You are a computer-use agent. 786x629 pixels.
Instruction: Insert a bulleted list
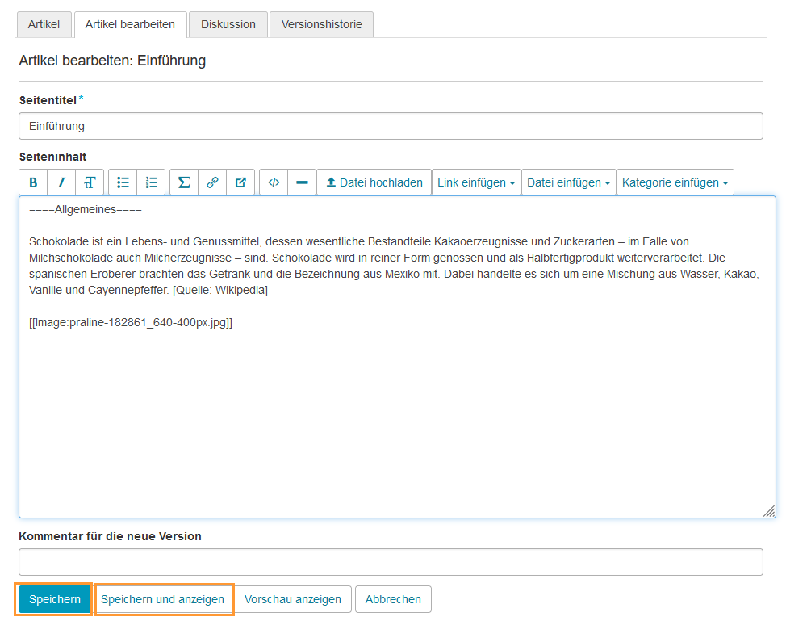[123, 182]
